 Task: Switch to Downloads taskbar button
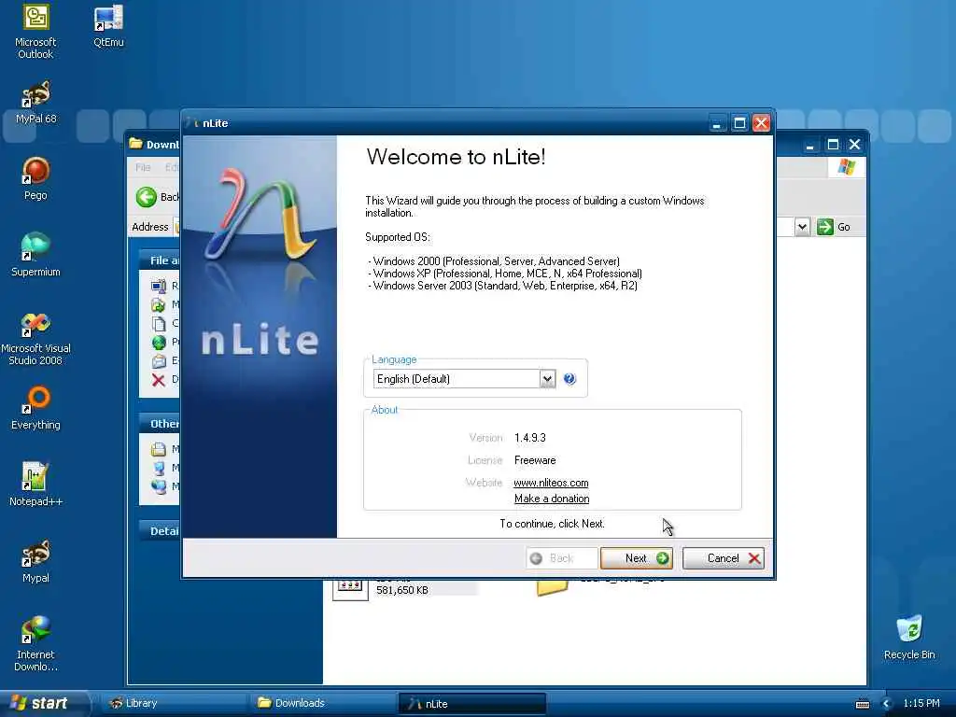coord(323,703)
